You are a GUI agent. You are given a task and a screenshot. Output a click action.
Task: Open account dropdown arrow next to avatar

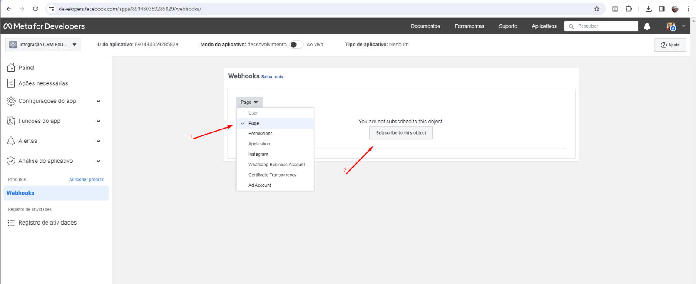(x=683, y=26)
